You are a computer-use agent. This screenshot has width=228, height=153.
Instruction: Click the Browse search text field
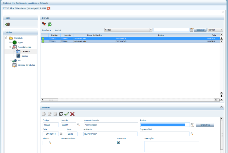click(x=172, y=30)
